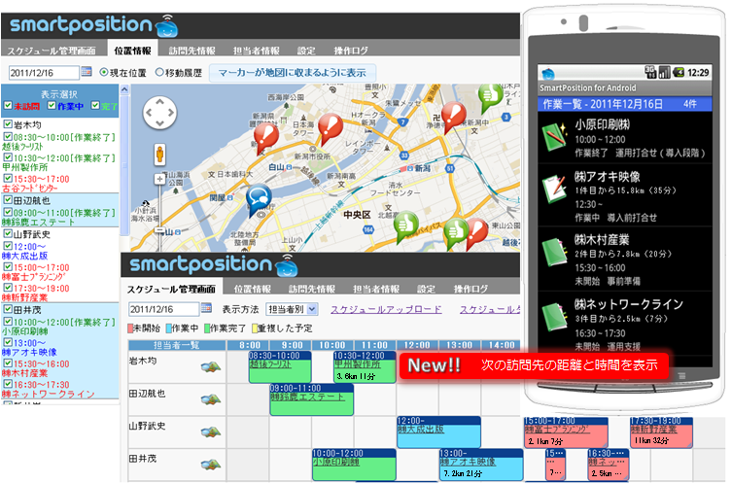Click the map zoom slider track
The image size is (731, 484).
point(159,205)
